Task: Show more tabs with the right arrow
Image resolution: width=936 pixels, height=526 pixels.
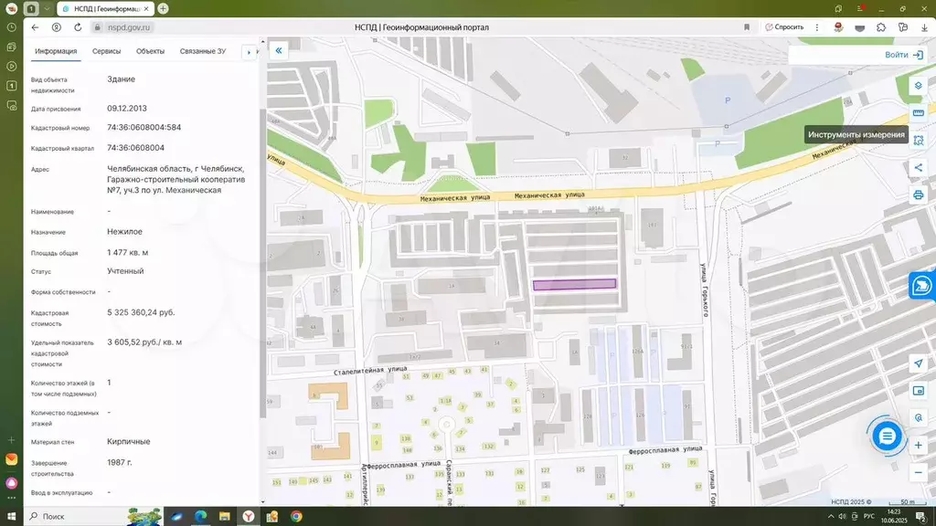Action: click(249, 52)
